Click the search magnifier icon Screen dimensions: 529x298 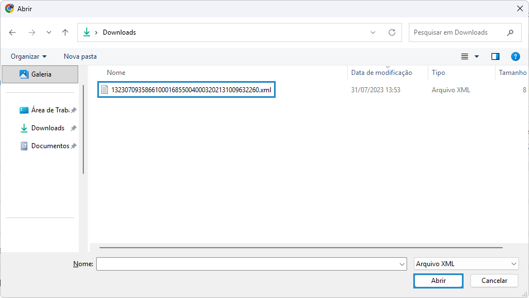point(510,32)
